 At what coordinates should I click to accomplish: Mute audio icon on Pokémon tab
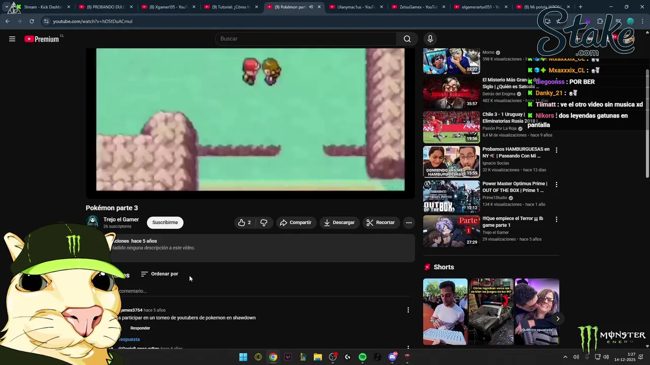[x=311, y=7]
